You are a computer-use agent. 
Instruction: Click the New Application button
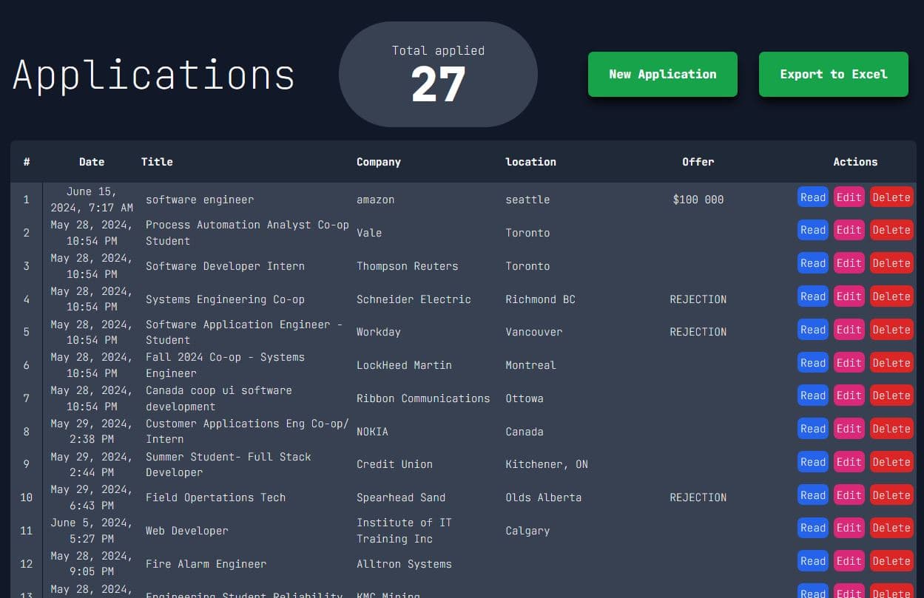[662, 74]
